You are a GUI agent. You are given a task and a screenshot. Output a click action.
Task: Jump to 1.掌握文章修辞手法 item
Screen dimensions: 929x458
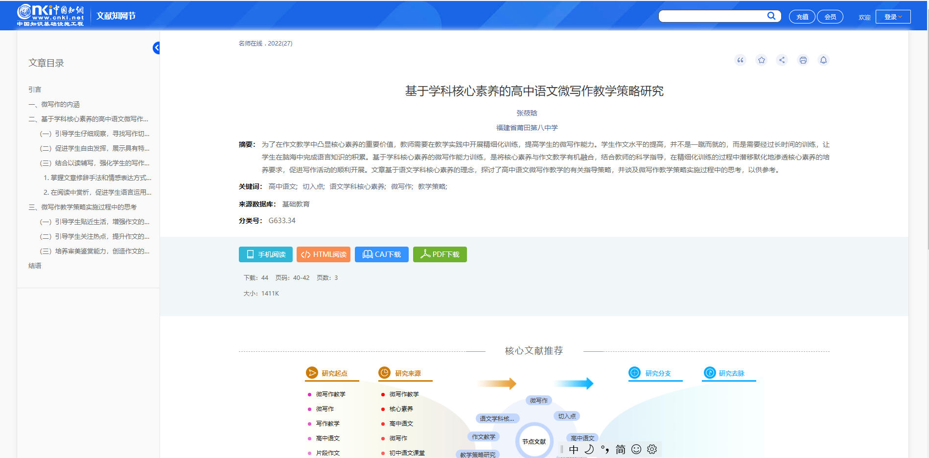97,178
